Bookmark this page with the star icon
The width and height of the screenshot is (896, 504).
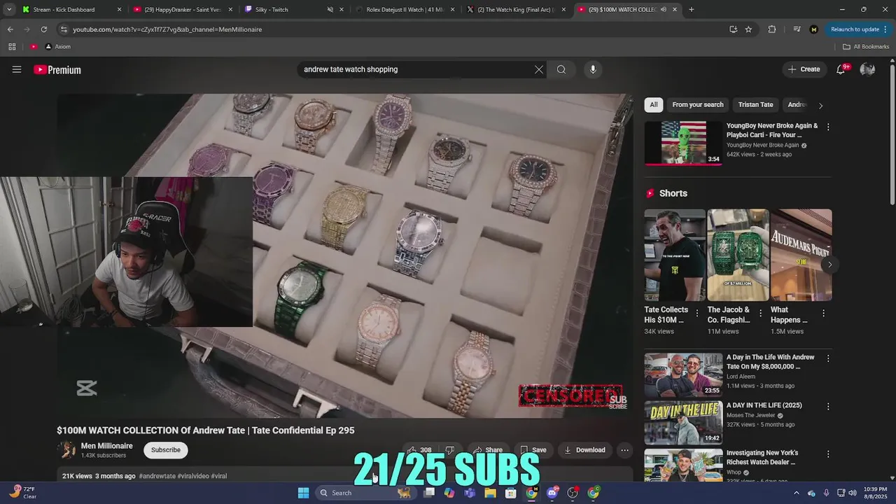pos(748,29)
